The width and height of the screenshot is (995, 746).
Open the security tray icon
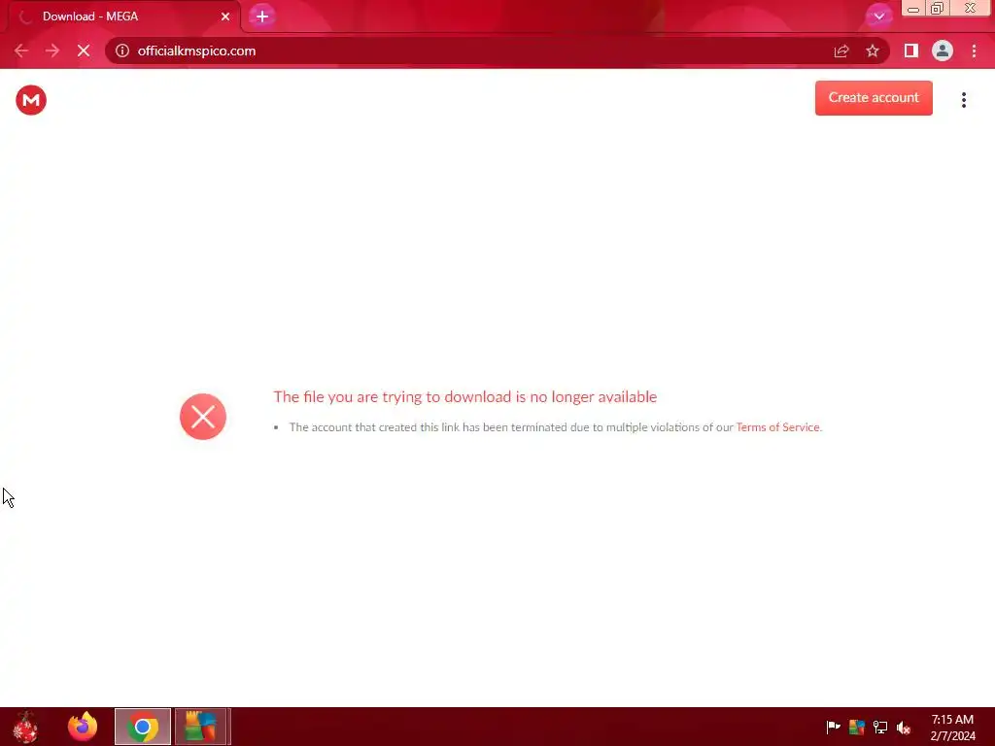(x=857, y=727)
